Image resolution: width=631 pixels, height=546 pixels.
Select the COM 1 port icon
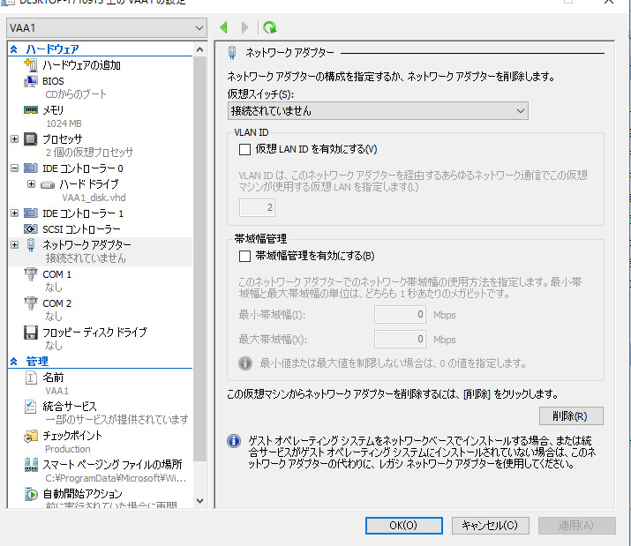point(30,275)
